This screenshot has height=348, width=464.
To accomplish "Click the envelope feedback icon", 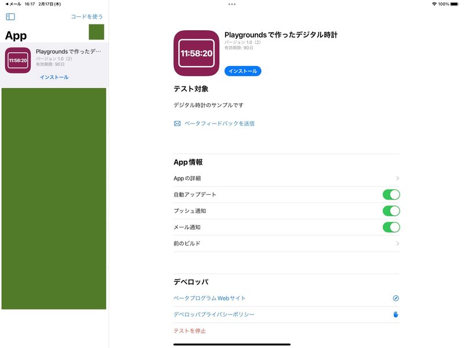I will point(177,124).
